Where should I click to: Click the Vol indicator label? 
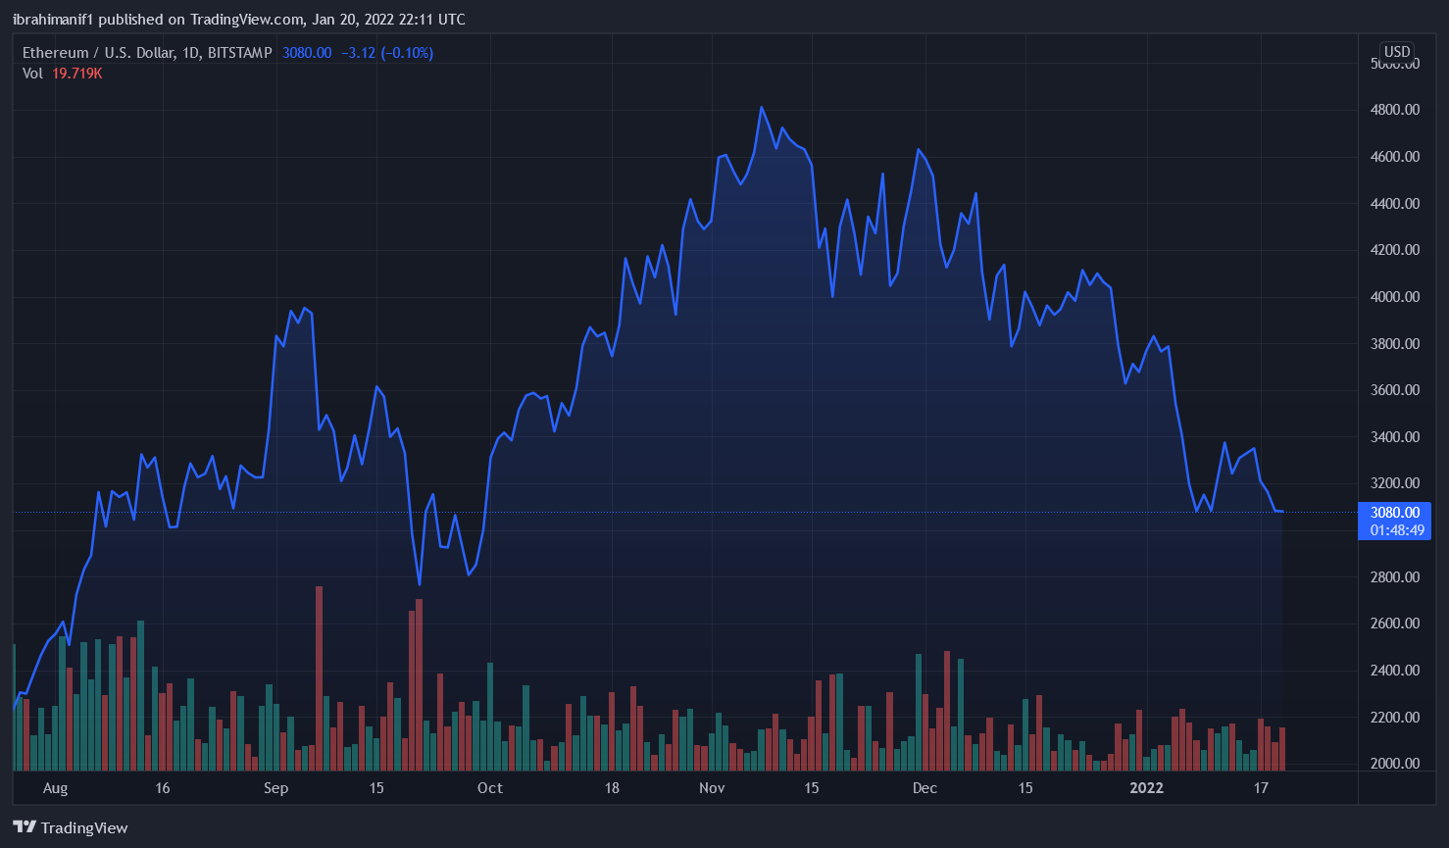(32, 74)
